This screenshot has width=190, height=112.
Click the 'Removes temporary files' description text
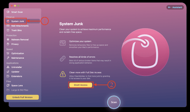pos(89,46)
